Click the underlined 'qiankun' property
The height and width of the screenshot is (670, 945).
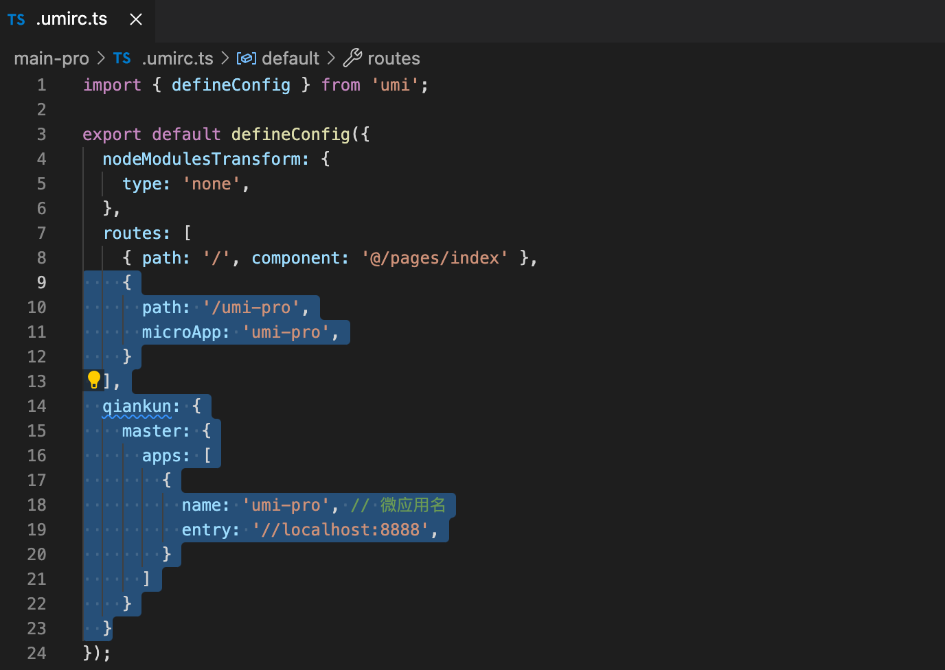pyautogui.click(x=137, y=406)
